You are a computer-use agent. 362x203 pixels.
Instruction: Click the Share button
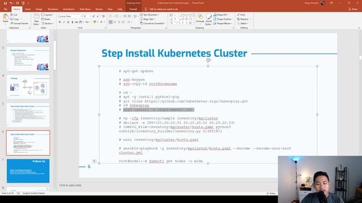pos(353,9)
